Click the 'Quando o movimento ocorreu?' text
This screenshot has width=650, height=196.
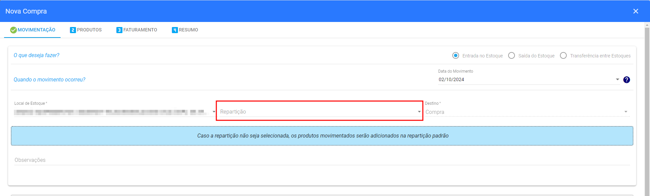[49, 79]
